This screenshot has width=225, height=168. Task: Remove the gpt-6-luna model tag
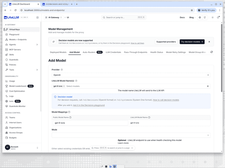point(64,86)
